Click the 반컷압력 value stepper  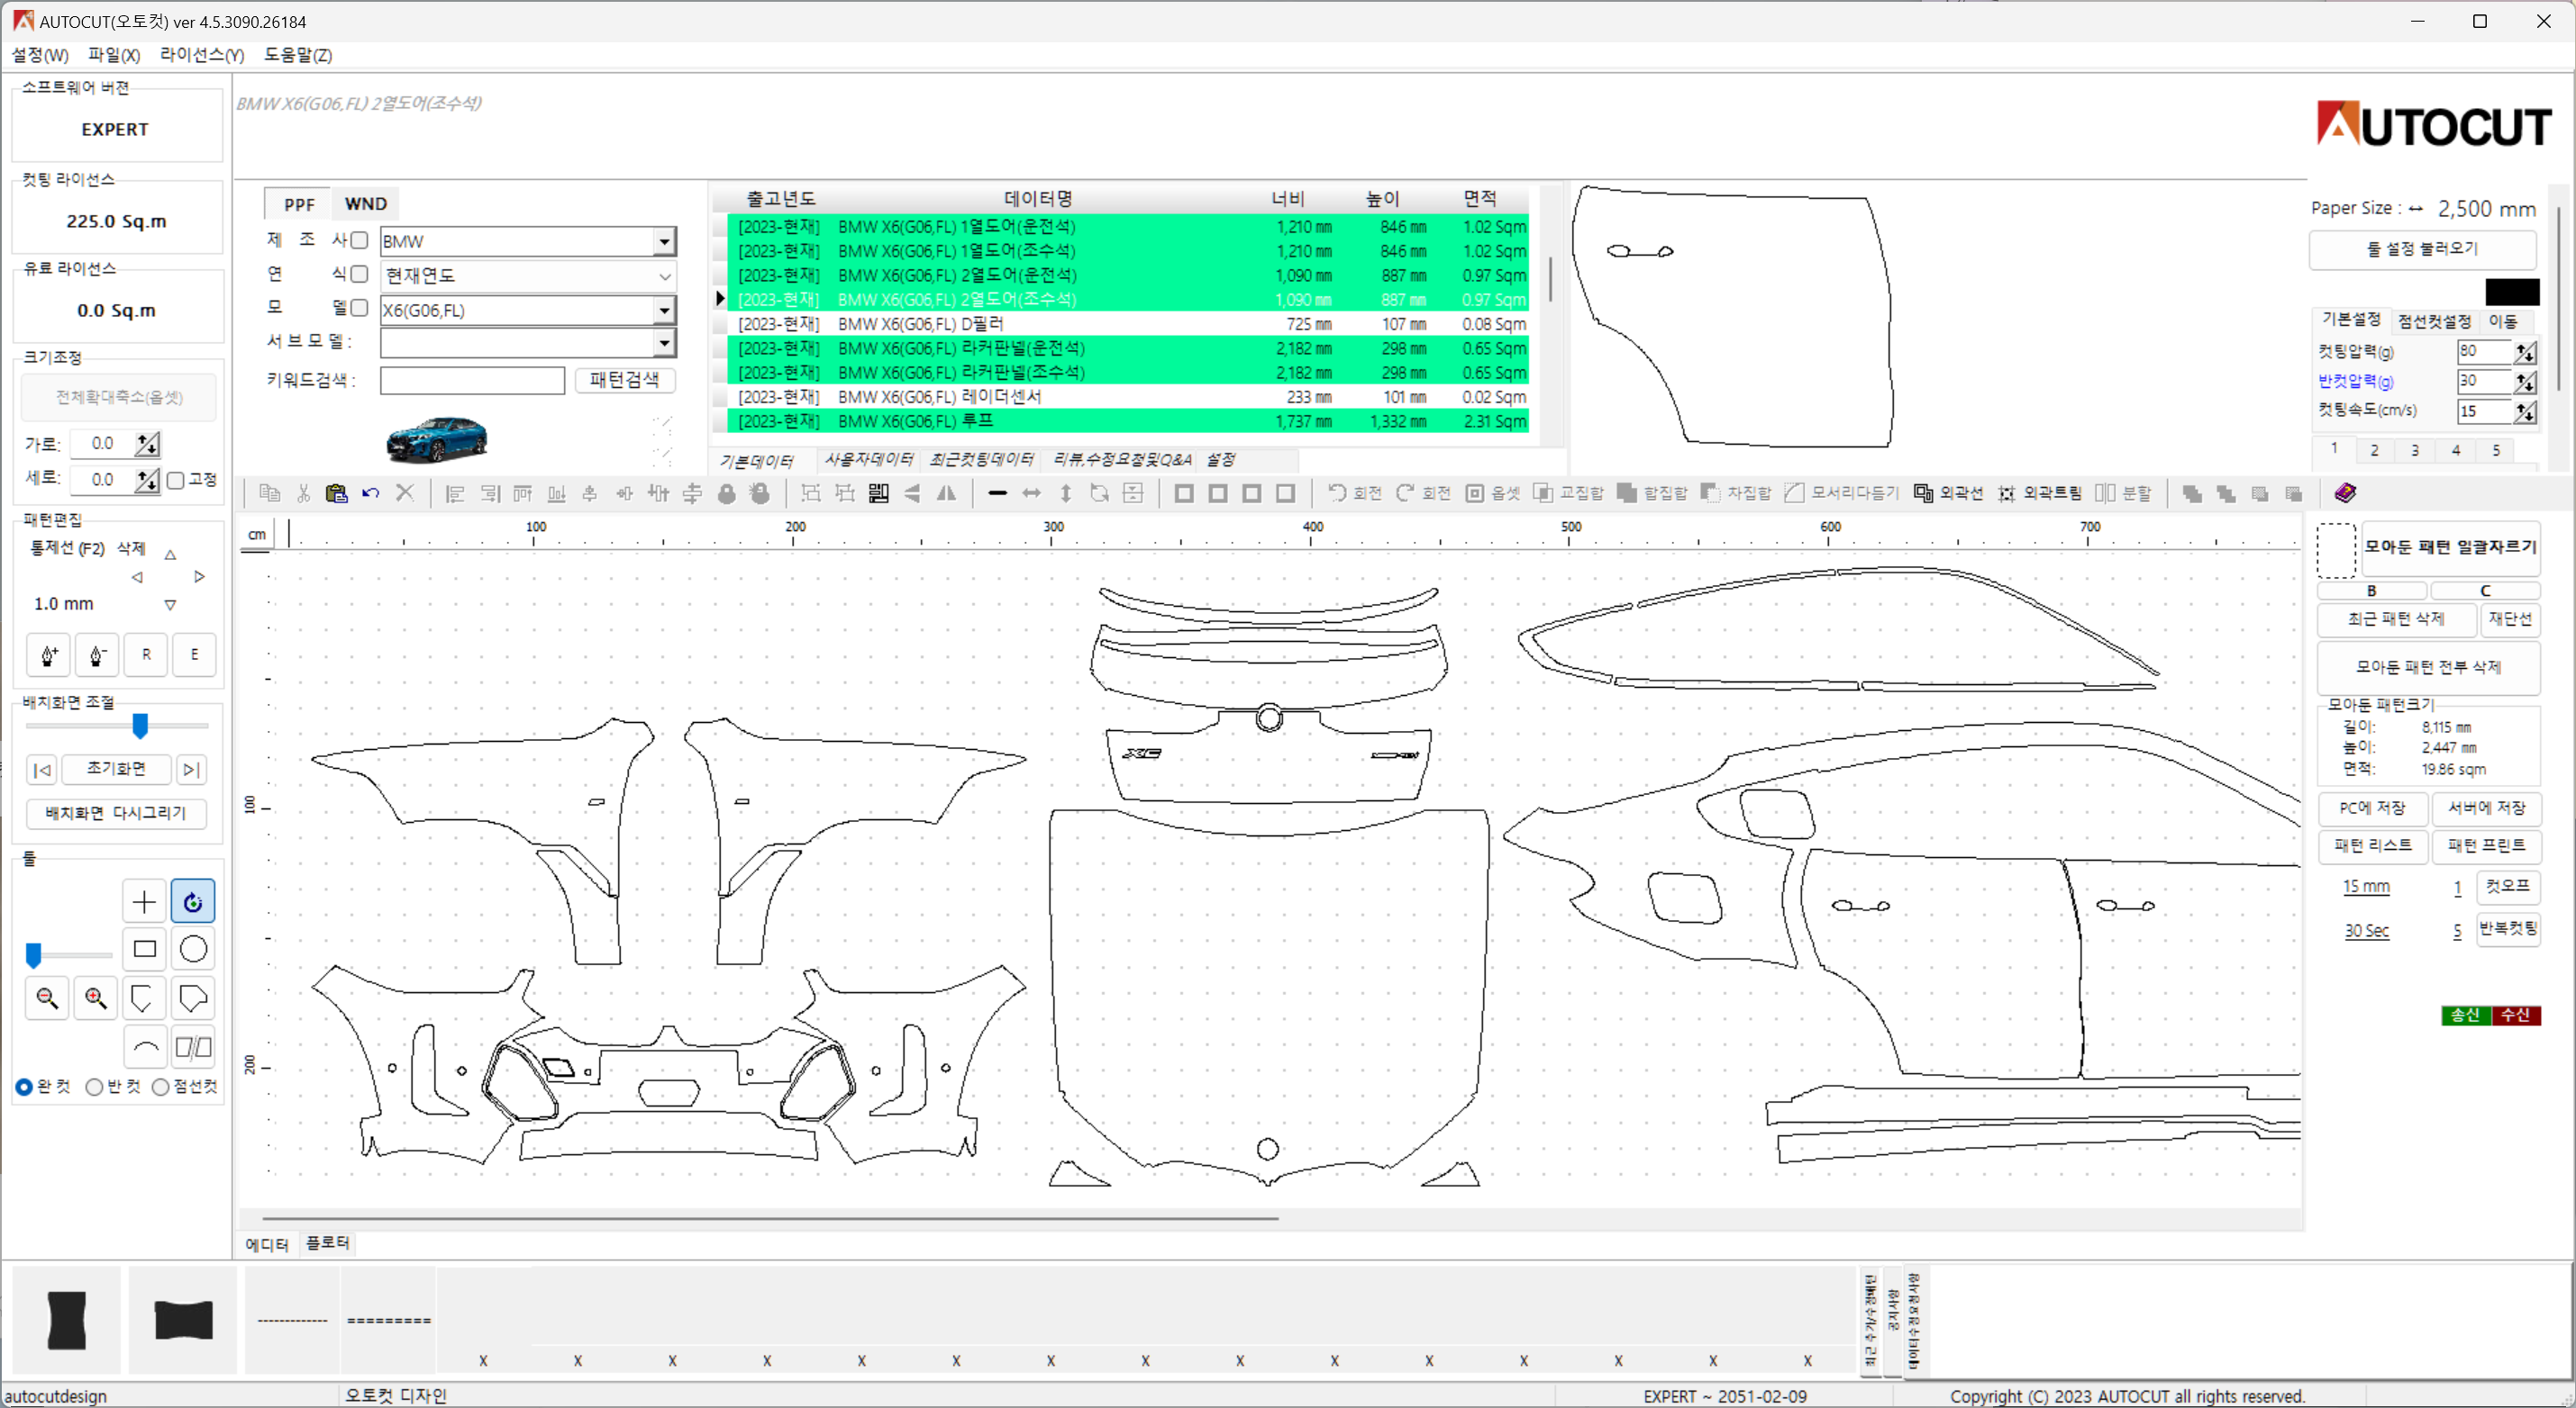pyautogui.click(x=2525, y=381)
